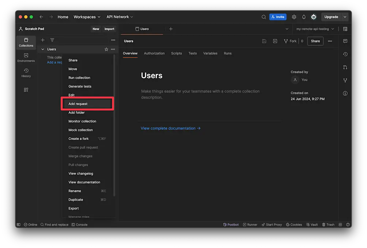Select Environments in the left sidebar

(26, 58)
